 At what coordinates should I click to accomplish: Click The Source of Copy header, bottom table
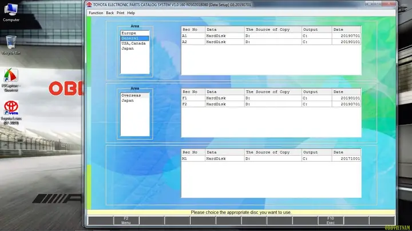coord(273,152)
